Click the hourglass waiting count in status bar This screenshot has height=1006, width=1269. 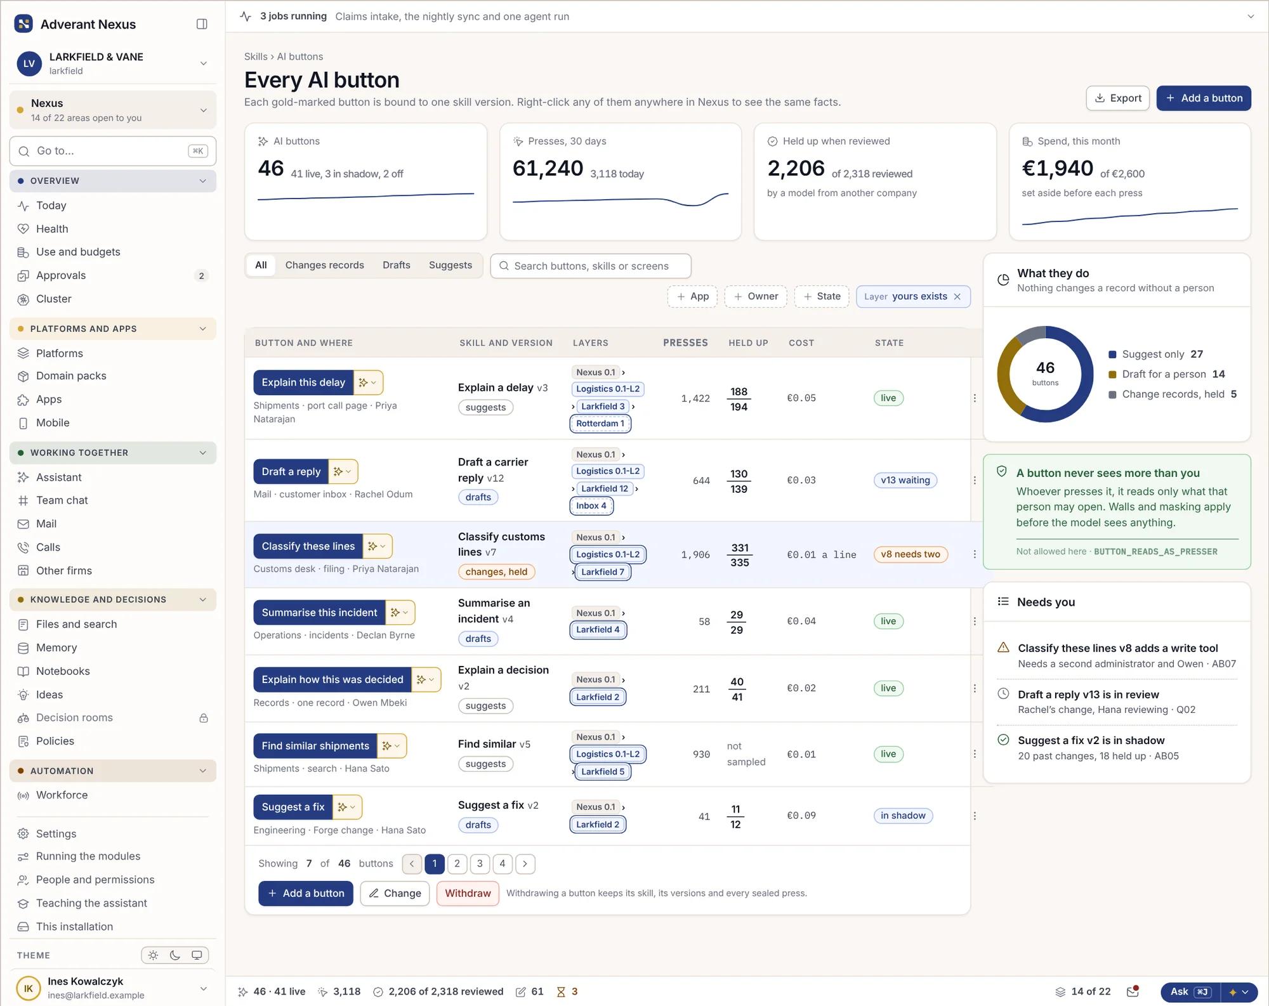(x=567, y=991)
